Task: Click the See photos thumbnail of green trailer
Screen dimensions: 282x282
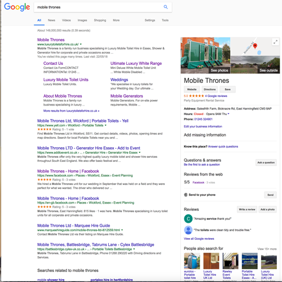Action: coord(205,55)
